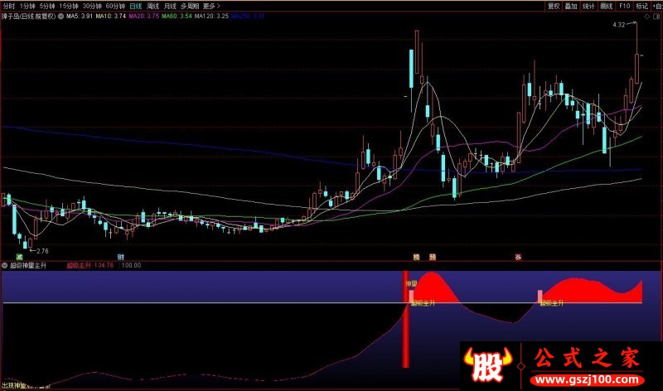Click the purple MA20: 3.75 label
Viewport: 663px width, 391px height.
click(x=143, y=16)
